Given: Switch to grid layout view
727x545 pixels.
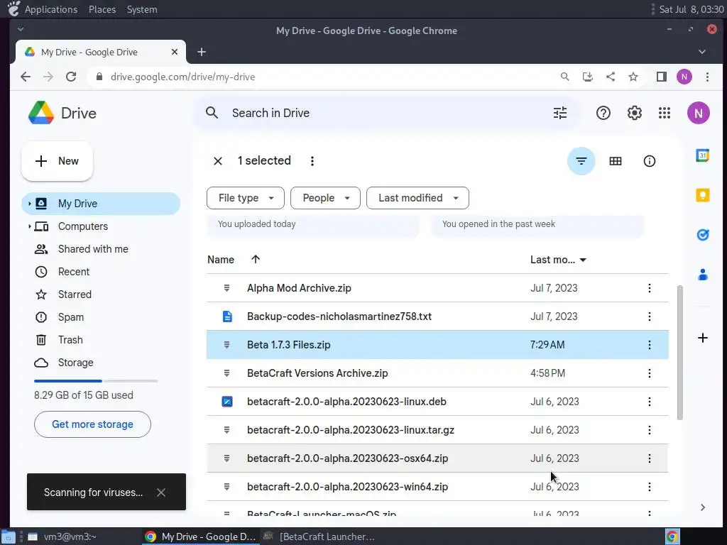Looking at the screenshot, I should click(x=616, y=161).
